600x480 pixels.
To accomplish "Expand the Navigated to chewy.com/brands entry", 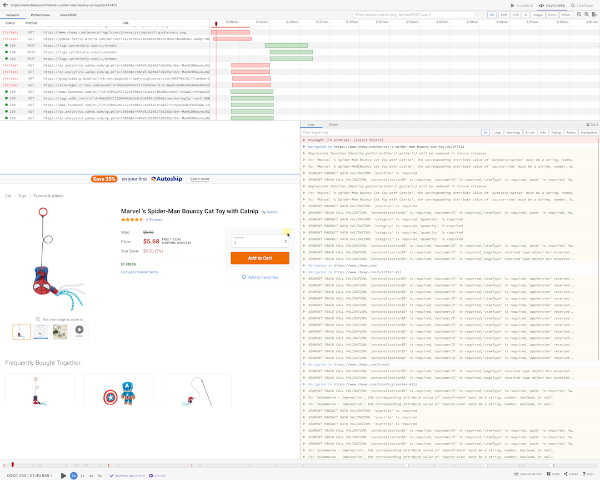I will coord(304,364).
